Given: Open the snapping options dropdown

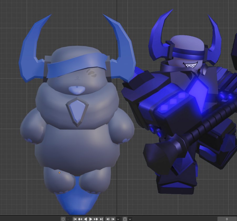Looking at the screenshot, I should [130, 219].
